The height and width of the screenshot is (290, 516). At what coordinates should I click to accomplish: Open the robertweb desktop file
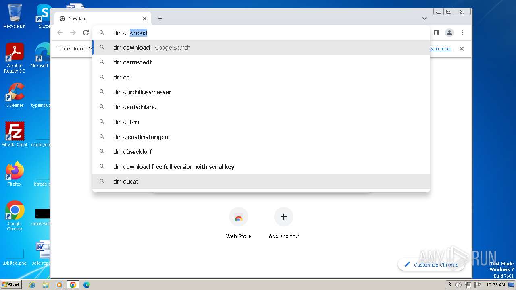click(41, 217)
